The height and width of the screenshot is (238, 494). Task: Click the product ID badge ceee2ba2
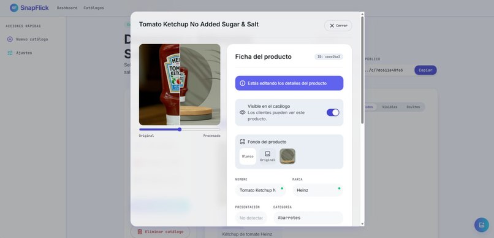point(329,57)
